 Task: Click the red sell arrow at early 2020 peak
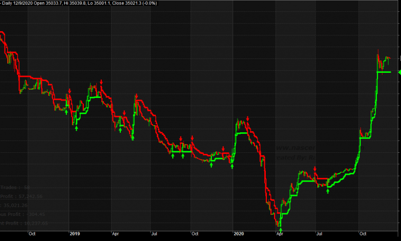(248, 119)
